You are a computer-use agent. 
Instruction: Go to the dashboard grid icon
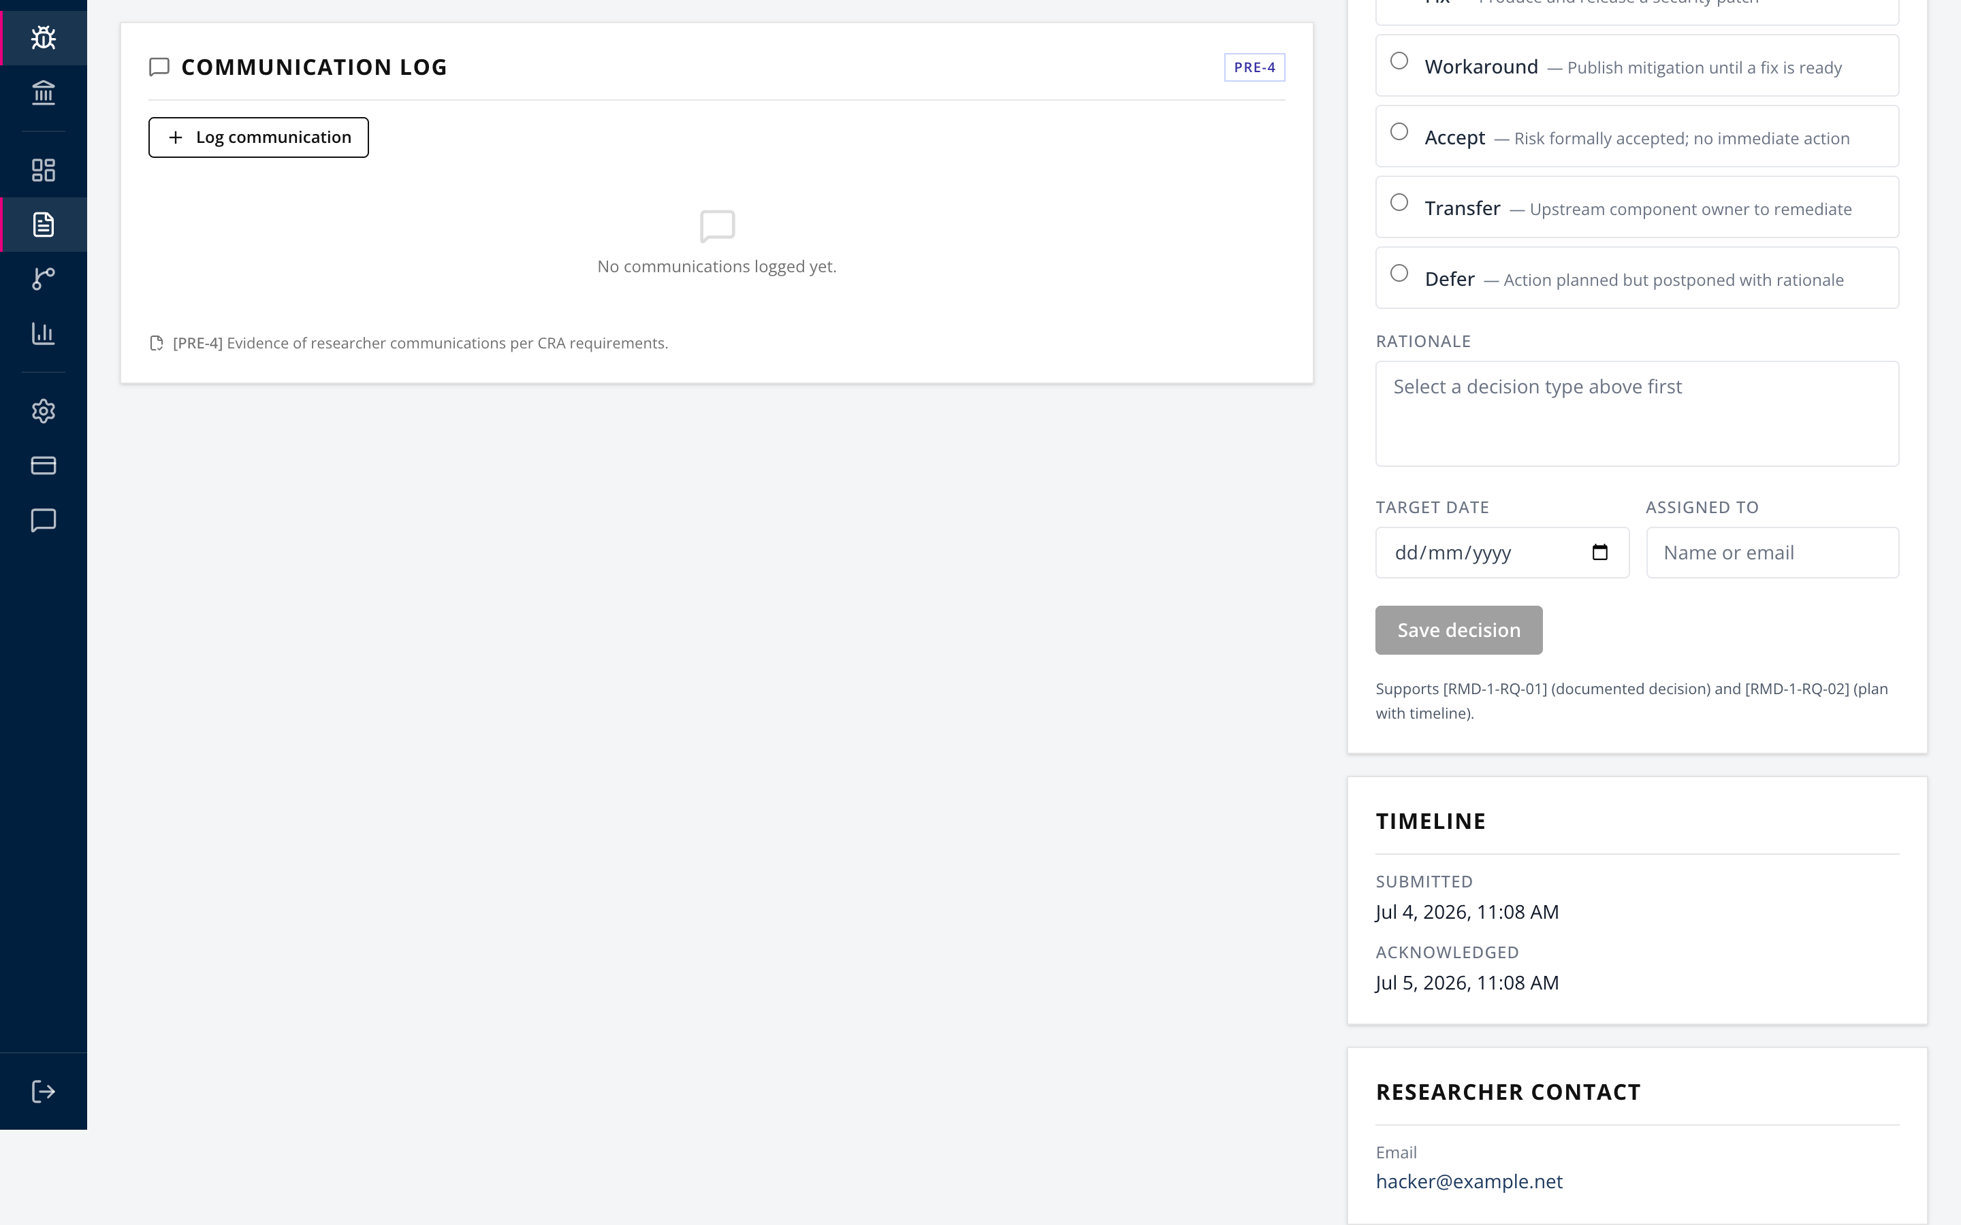pyautogui.click(x=43, y=170)
